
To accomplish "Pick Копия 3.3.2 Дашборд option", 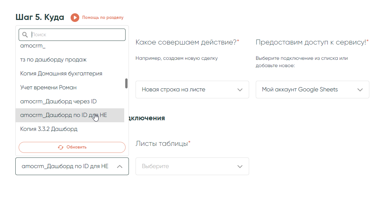I will 49,129.
